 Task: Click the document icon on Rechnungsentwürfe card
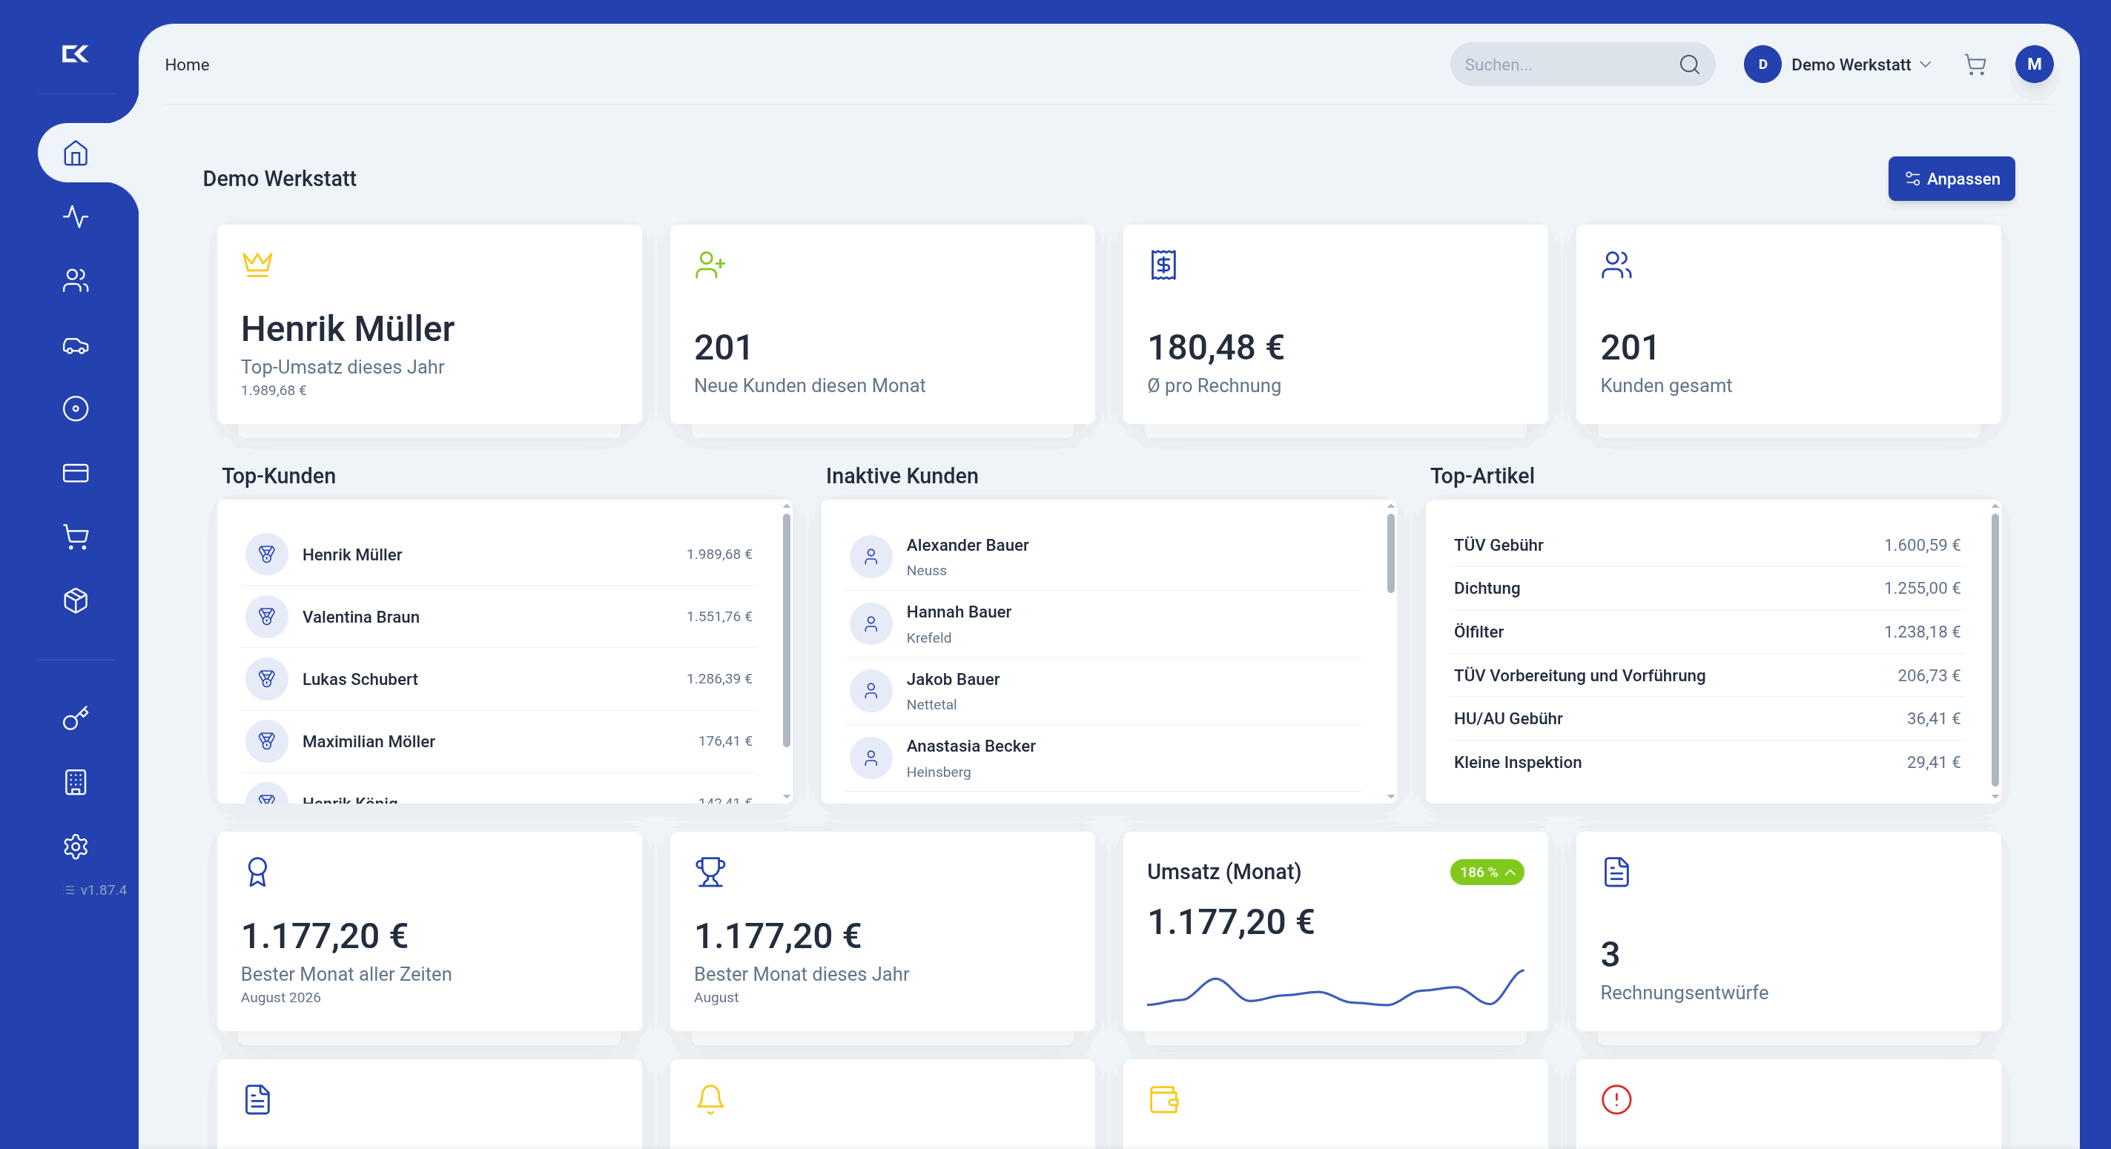coord(1616,872)
